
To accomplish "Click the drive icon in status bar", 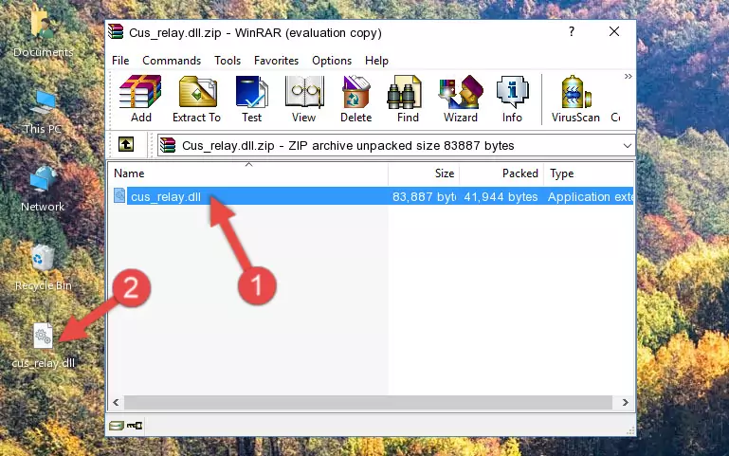I will click(117, 426).
